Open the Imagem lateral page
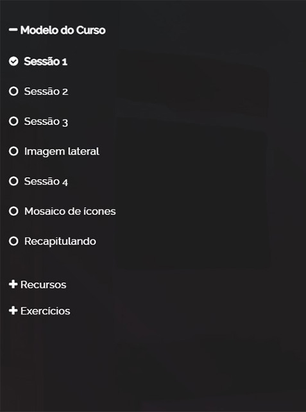The height and width of the screenshot is (412, 306). (x=62, y=151)
